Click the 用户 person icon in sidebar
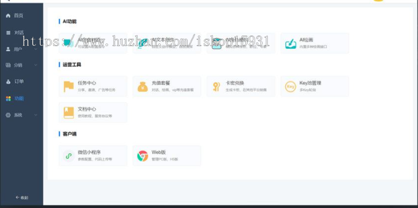Image resolution: width=418 pixels, height=208 pixels. point(8,49)
